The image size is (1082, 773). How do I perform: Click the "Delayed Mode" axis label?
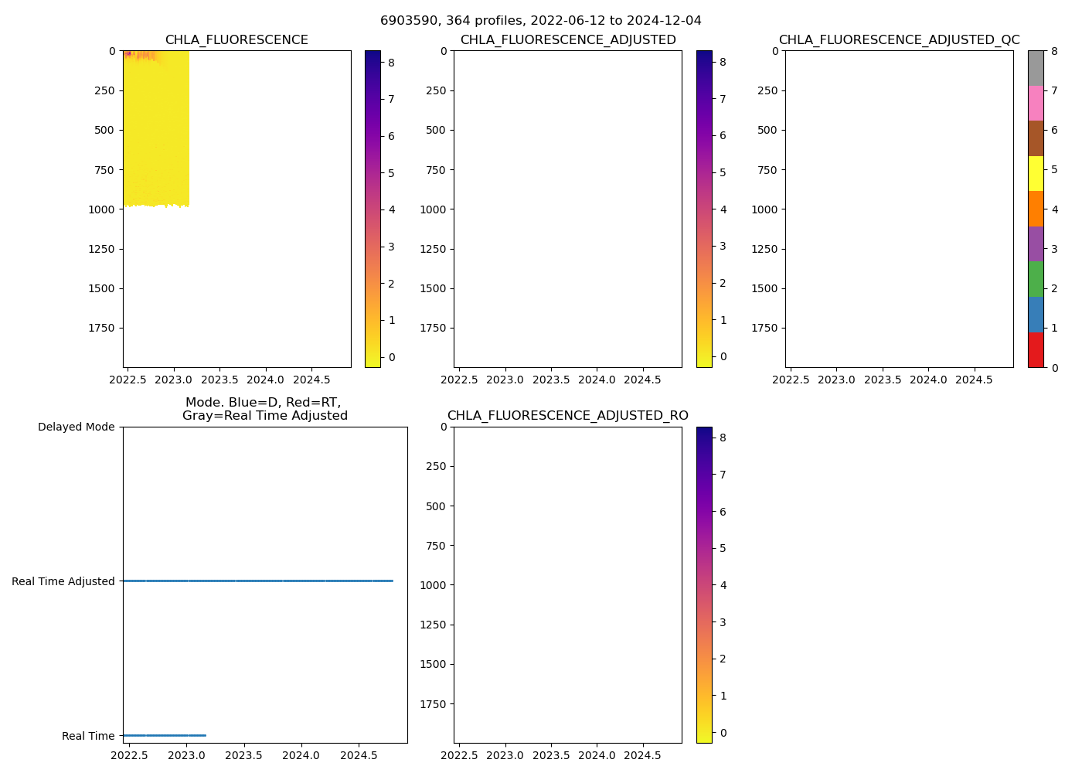[76, 427]
